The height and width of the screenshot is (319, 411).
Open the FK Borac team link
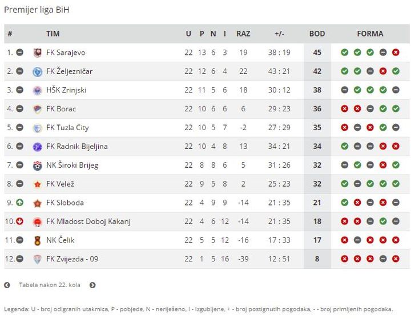61,109
